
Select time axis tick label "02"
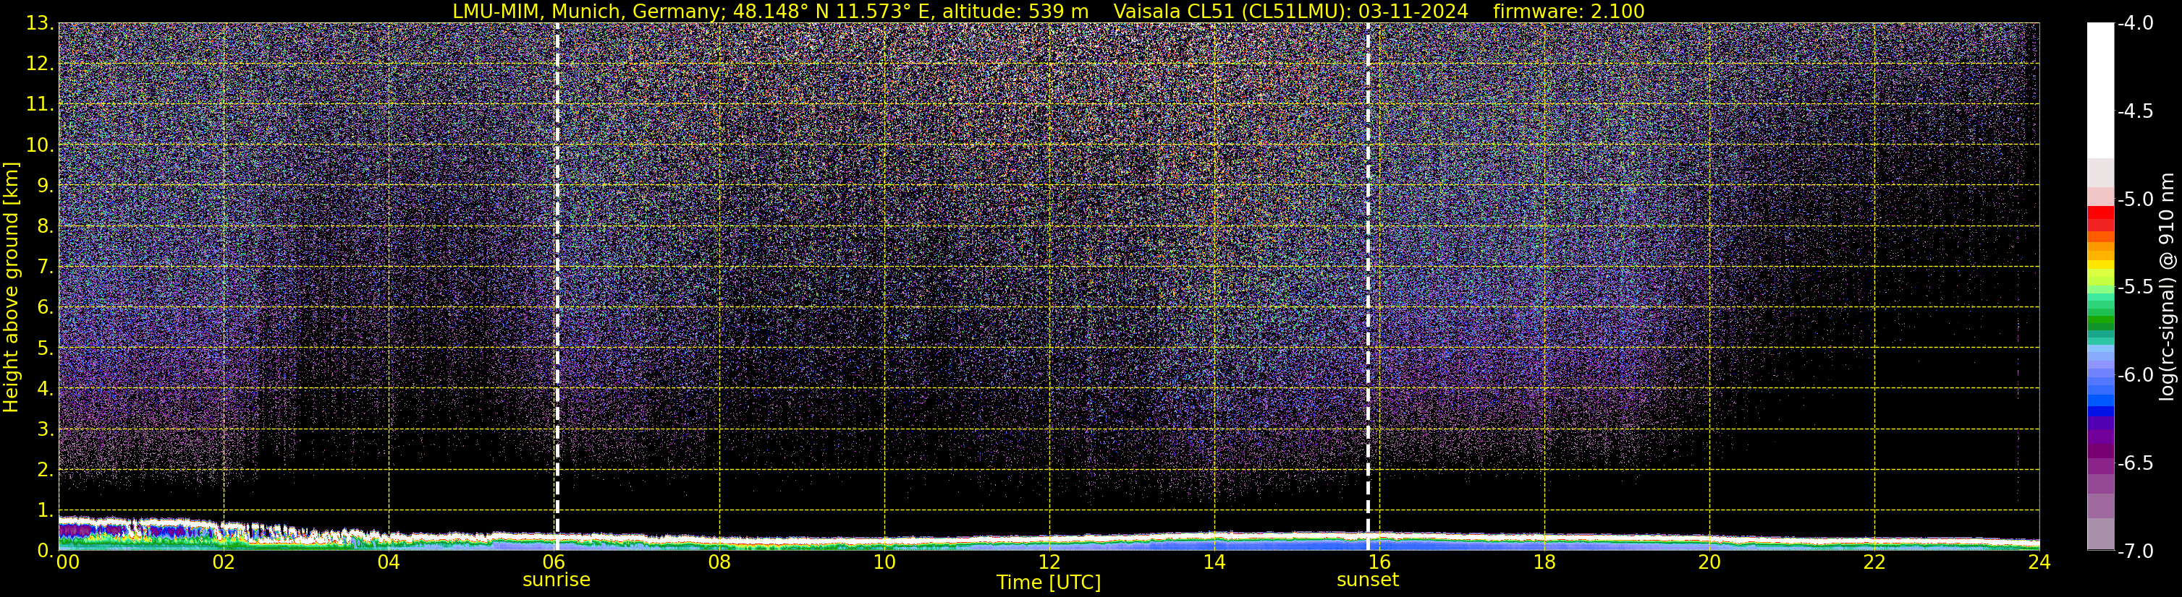pyautogui.click(x=224, y=562)
